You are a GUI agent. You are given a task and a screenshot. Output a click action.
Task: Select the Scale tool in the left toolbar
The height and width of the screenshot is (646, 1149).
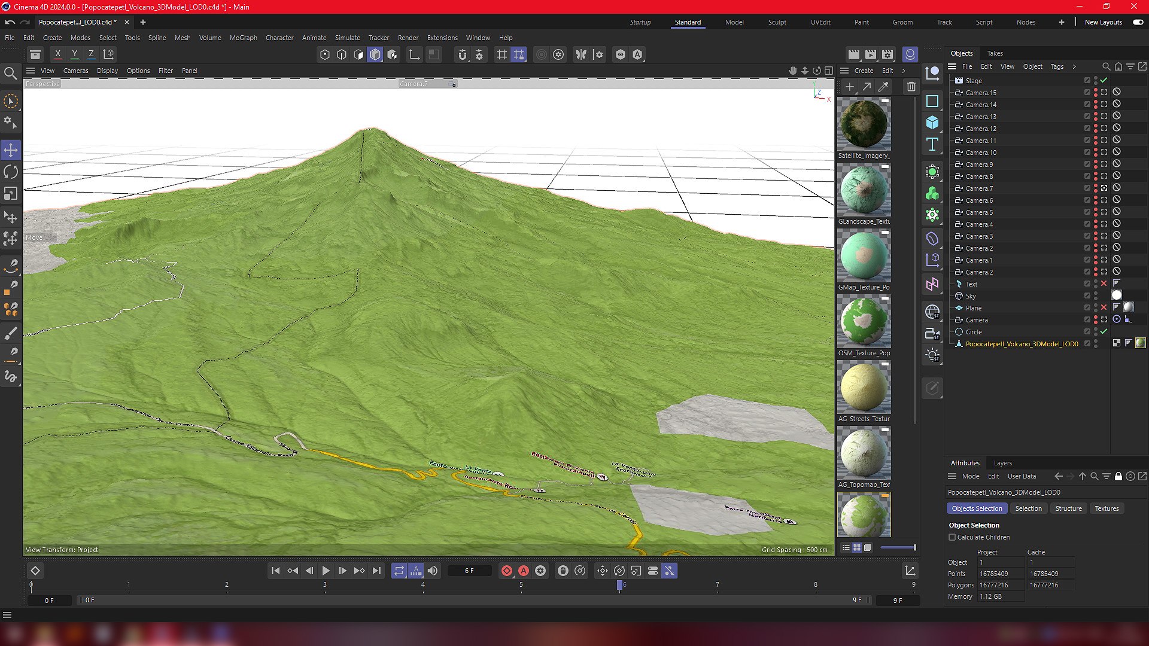pyautogui.click(x=11, y=194)
